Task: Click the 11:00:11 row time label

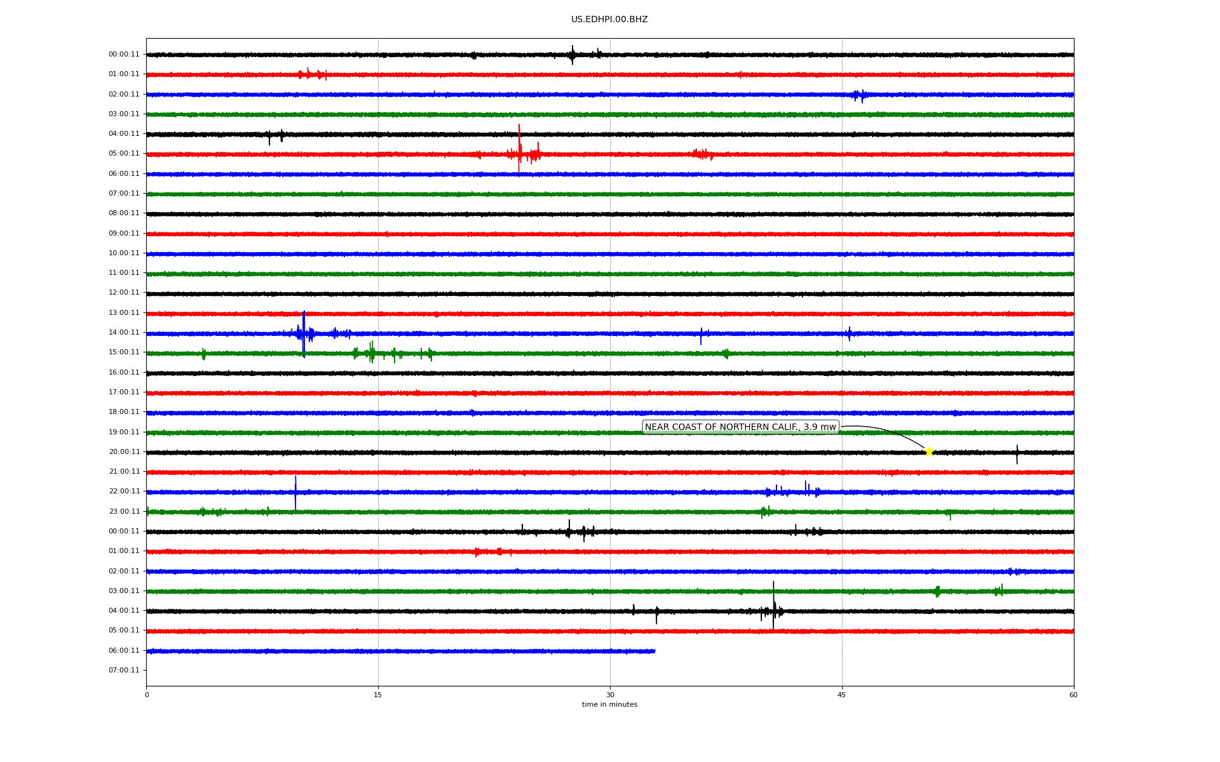Action: (124, 273)
